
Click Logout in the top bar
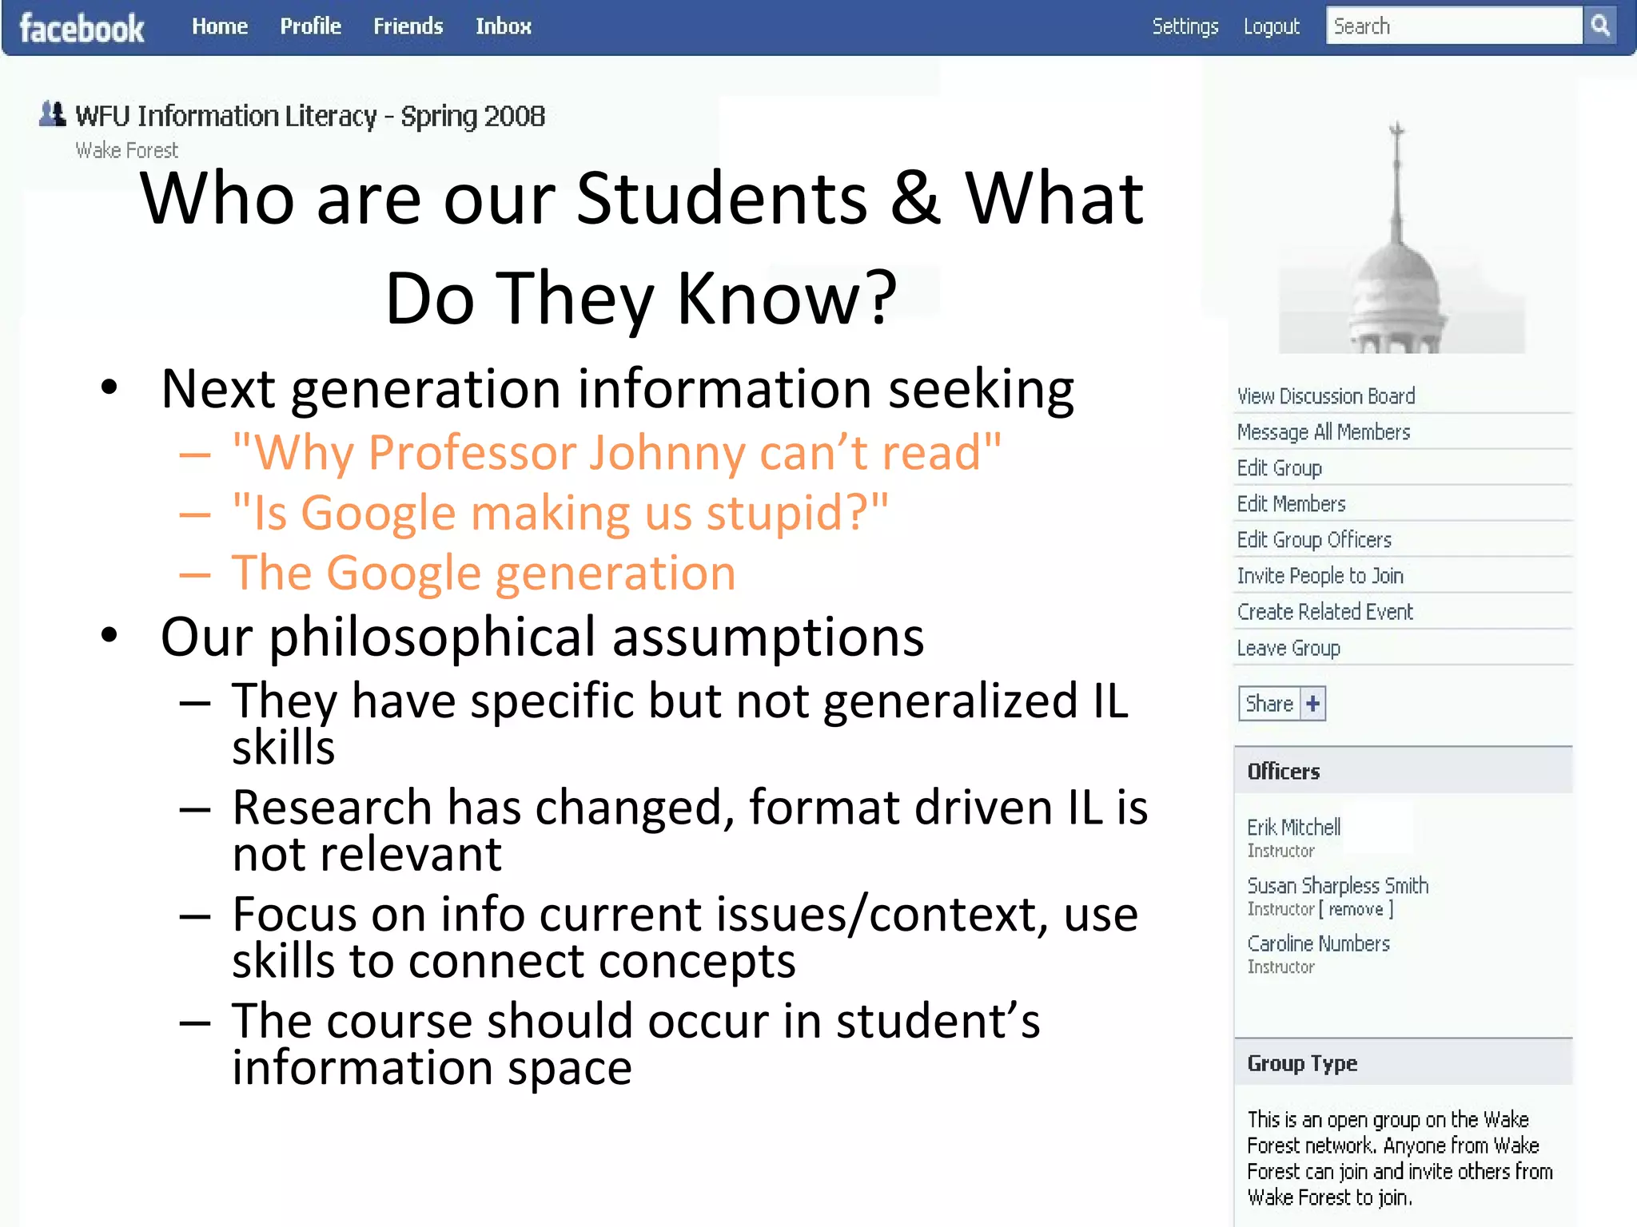1272,26
